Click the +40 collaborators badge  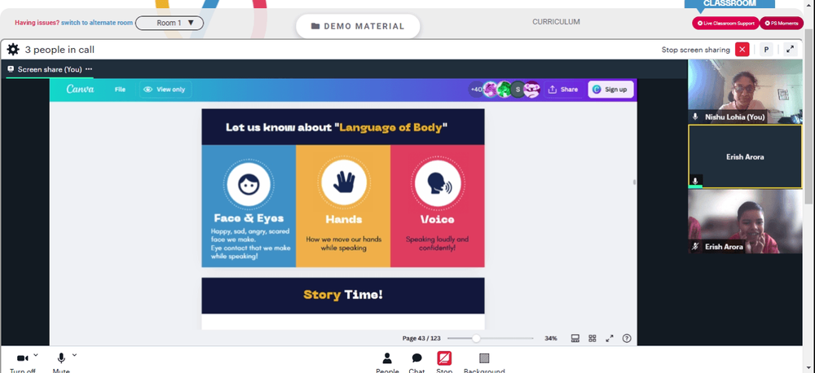click(476, 90)
